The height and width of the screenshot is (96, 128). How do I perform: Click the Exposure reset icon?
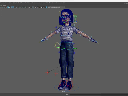[36, 7]
